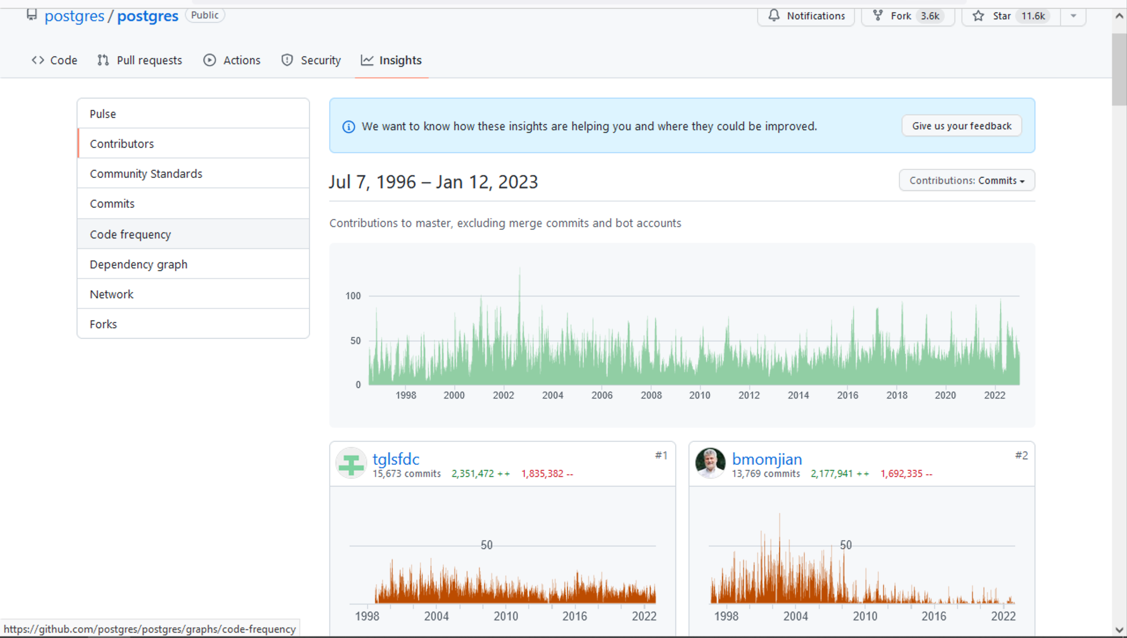Click the bmomjian contribution graph
1127x638 pixels.
point(862,561)
